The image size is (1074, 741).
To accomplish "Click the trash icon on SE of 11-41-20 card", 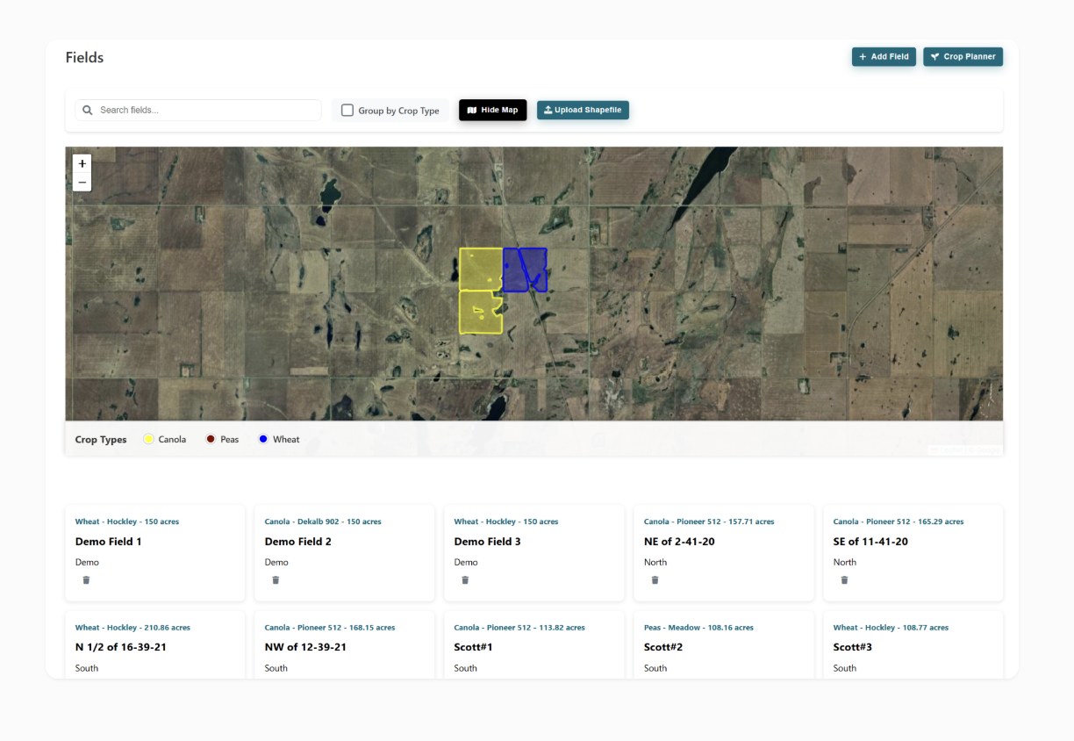I will click(x=845, y=579).
